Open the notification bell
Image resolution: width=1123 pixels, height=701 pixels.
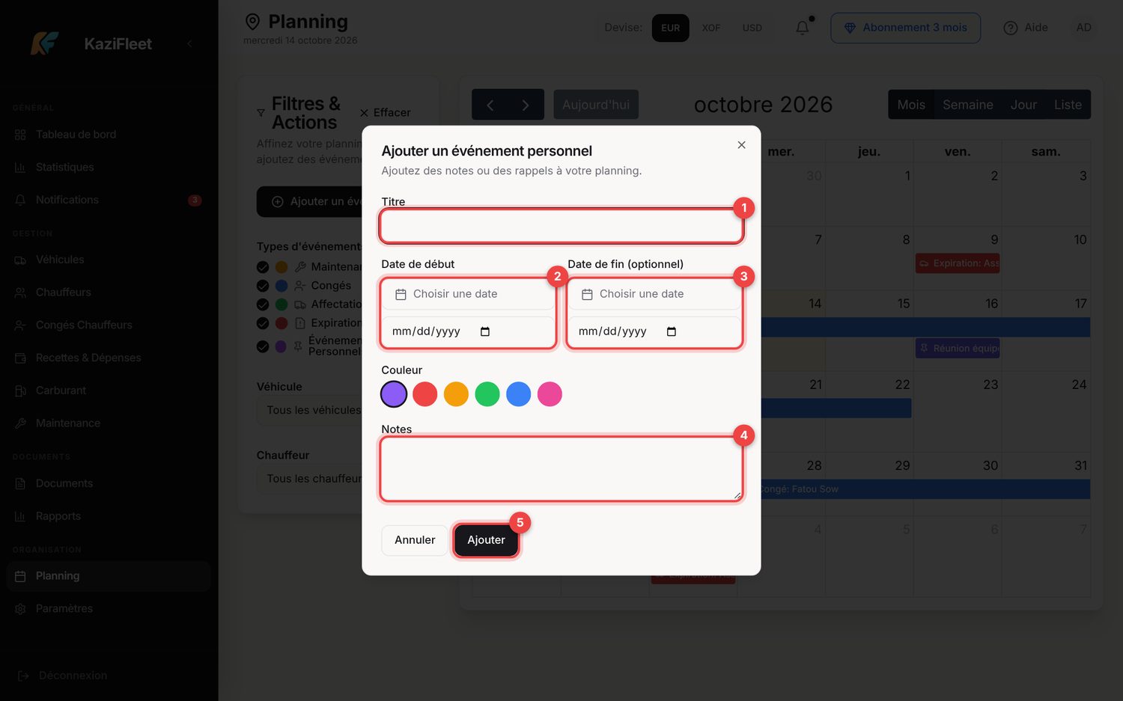tap(803, 28)
